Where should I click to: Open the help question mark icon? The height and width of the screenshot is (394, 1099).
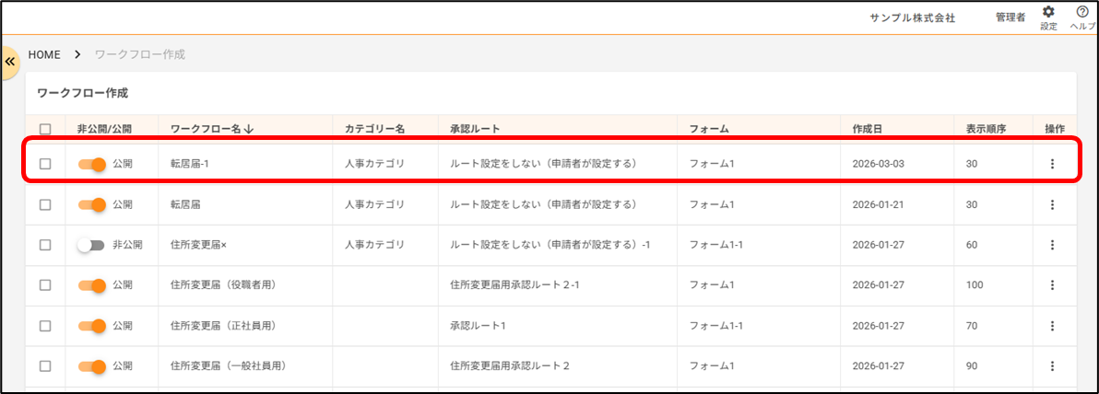(x=1083, y=13)
